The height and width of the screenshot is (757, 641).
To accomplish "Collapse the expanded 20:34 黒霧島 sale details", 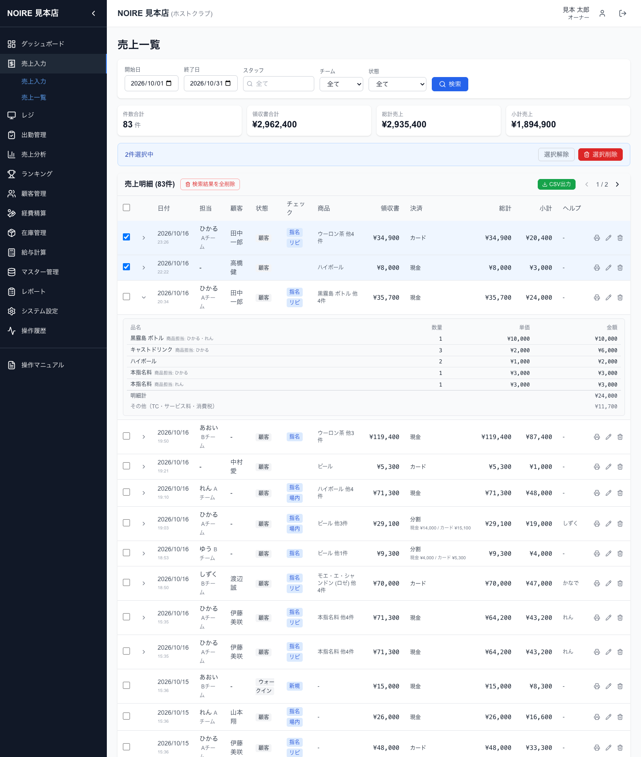I will 144,297.
